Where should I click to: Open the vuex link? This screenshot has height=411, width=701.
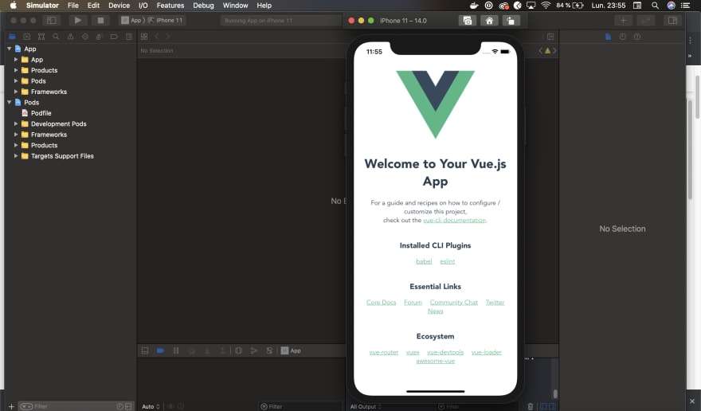413,352
